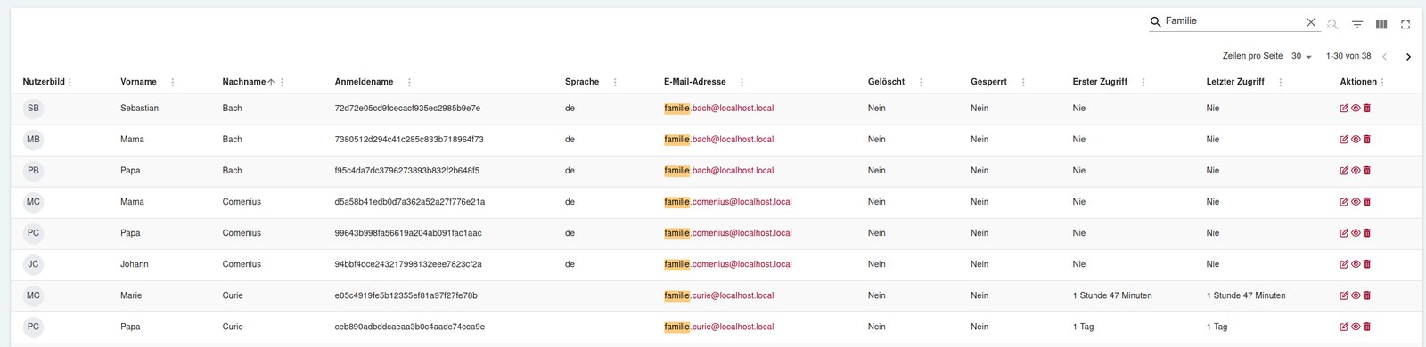This screenshot has width=1426, height=347.
Task: Open Vorname column options menu
Action: [x=173, y=82]
